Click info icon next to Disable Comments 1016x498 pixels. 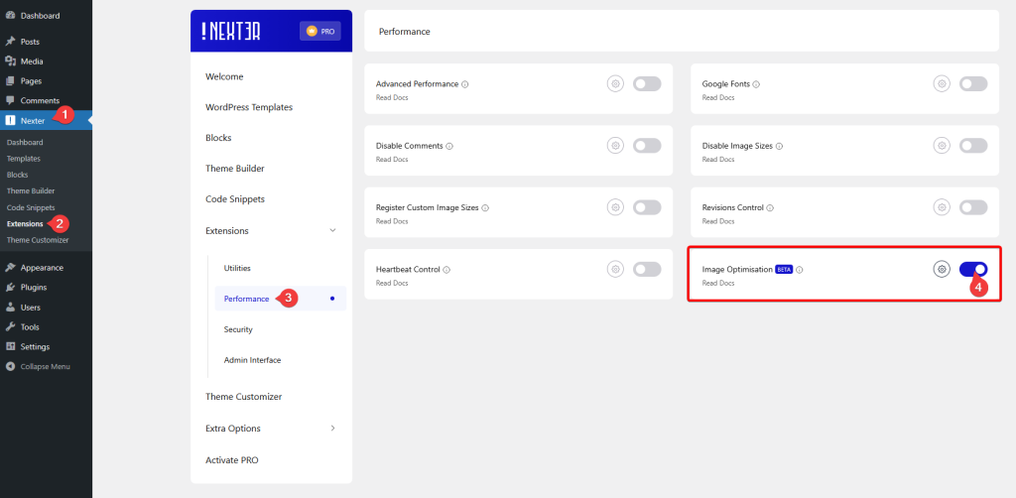449,146
